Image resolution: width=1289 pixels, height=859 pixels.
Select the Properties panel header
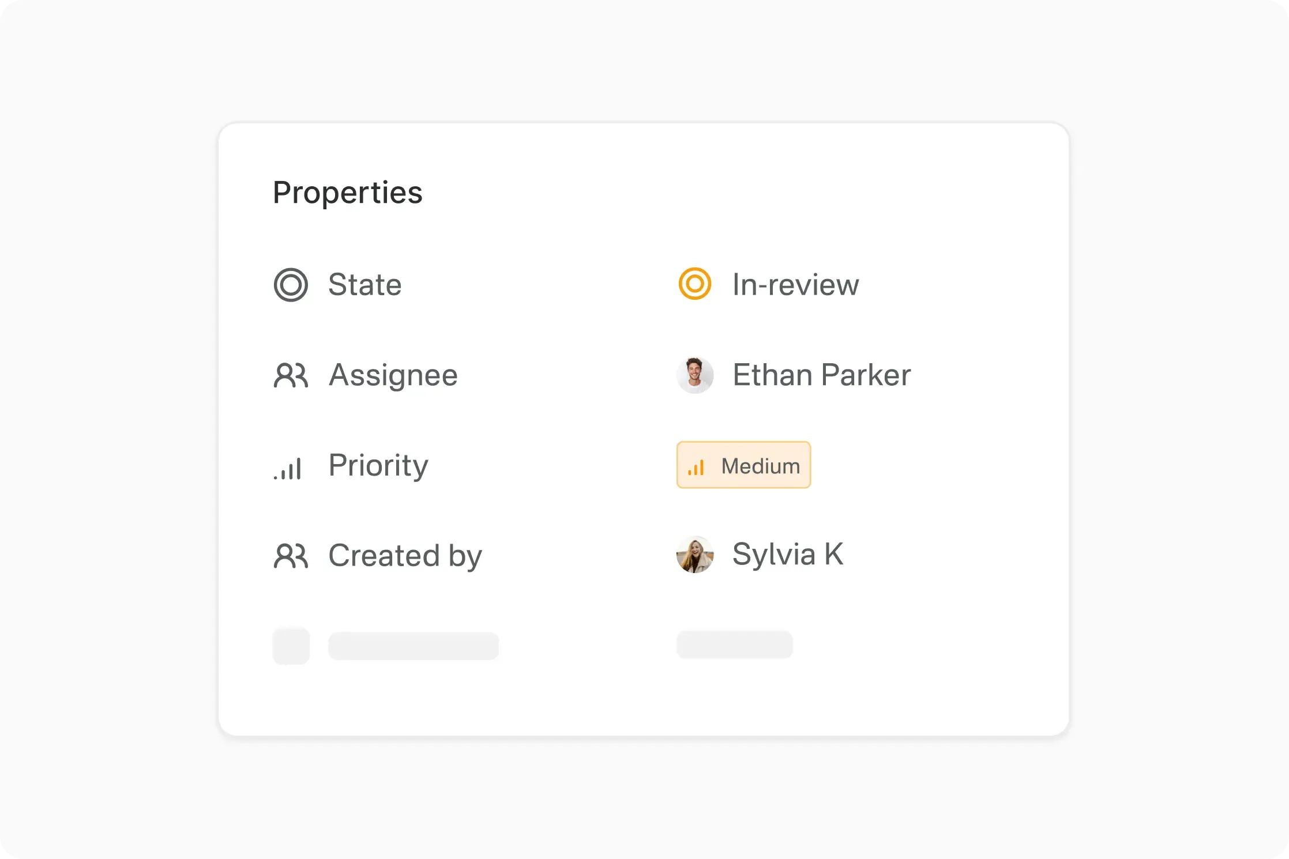pos(347,193)
